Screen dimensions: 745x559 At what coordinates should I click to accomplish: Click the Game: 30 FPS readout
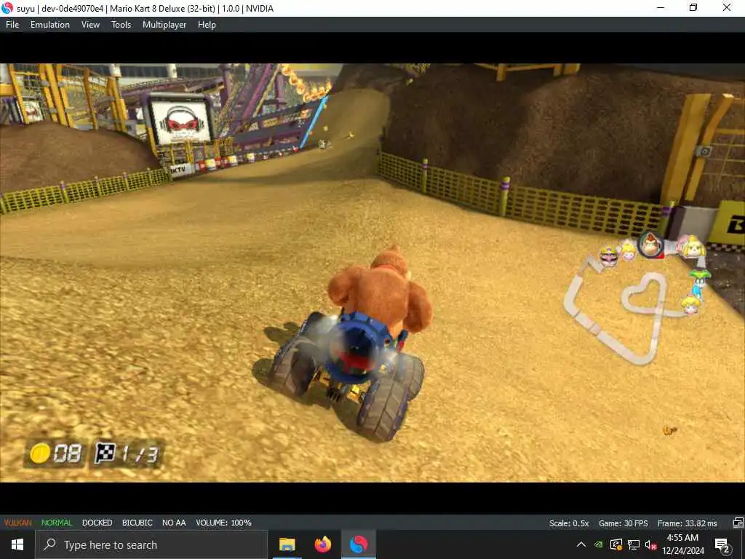click(623, 523)
